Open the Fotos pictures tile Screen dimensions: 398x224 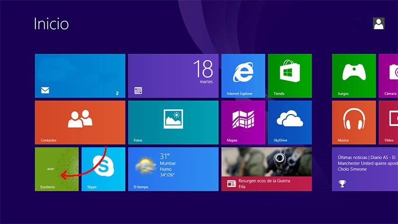173,122
